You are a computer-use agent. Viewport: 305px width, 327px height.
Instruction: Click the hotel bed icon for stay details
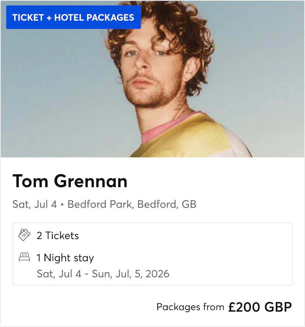pyautogui.click(x=25, y=258)
